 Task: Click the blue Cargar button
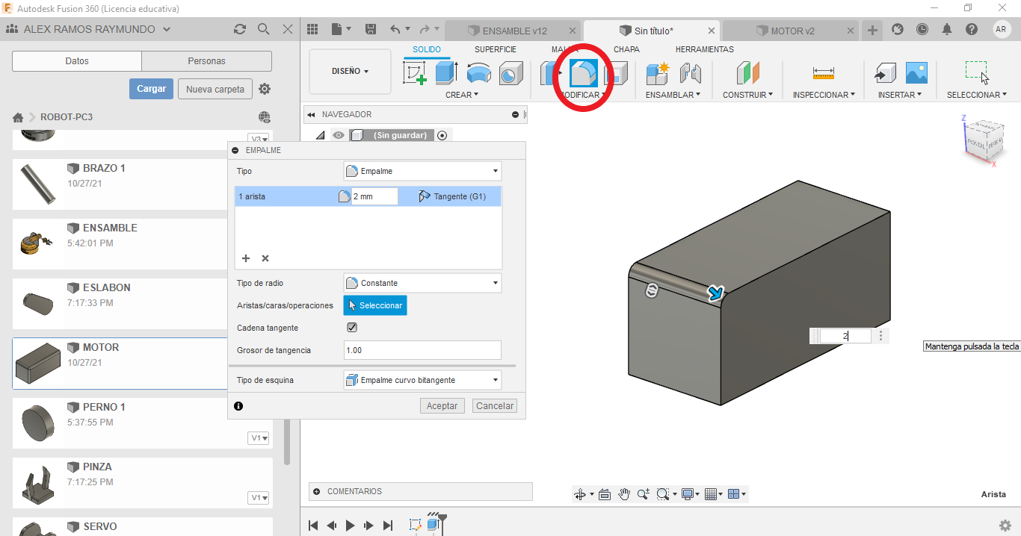[151, 89]
